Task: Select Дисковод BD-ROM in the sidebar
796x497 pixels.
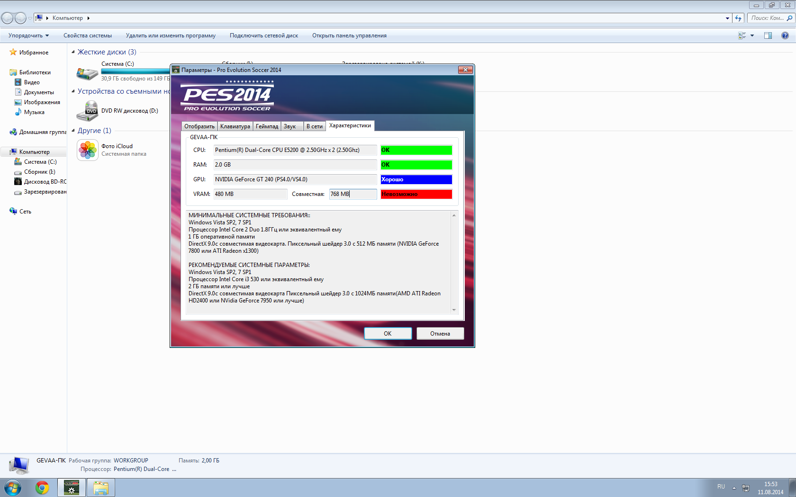Action: point(40,182)
